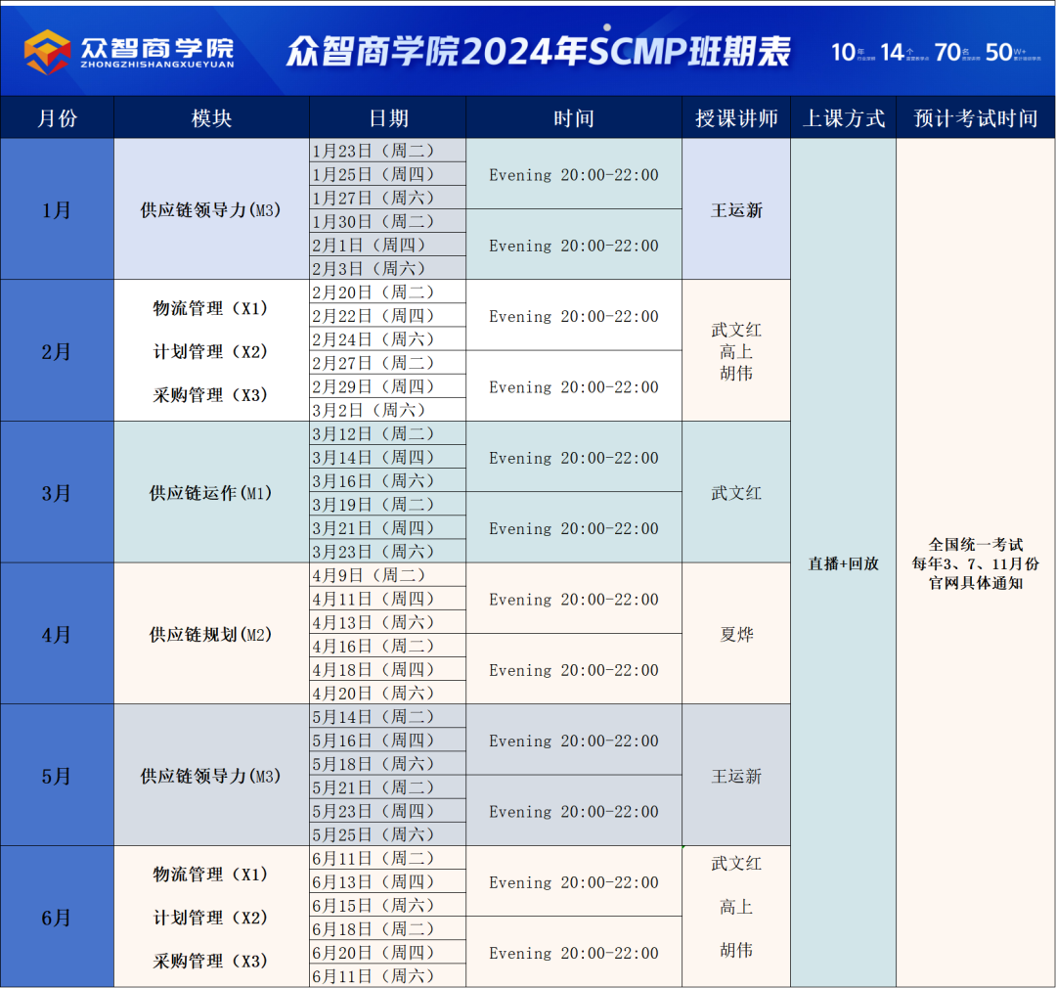Click 计划管理(X2) in the 6月 row
This screenshot has height=988, width=1056.
[211, 918]
